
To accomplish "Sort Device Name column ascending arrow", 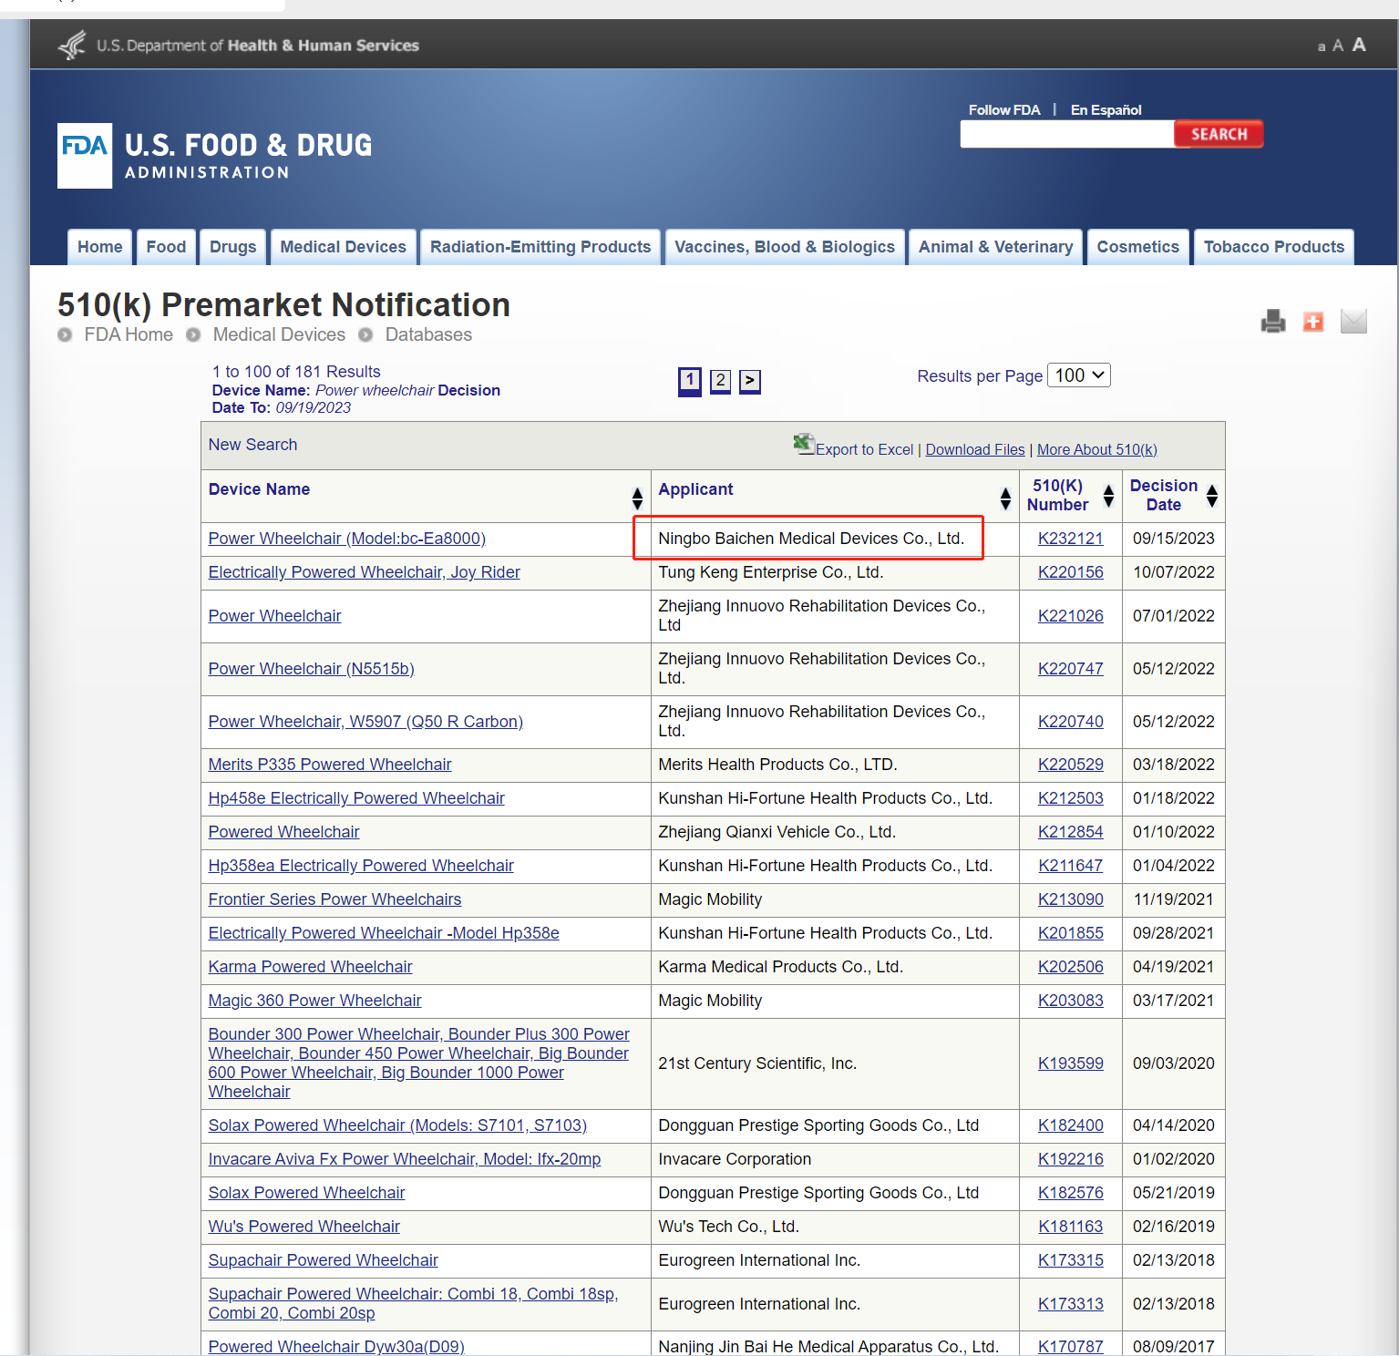I will point(637,492).
